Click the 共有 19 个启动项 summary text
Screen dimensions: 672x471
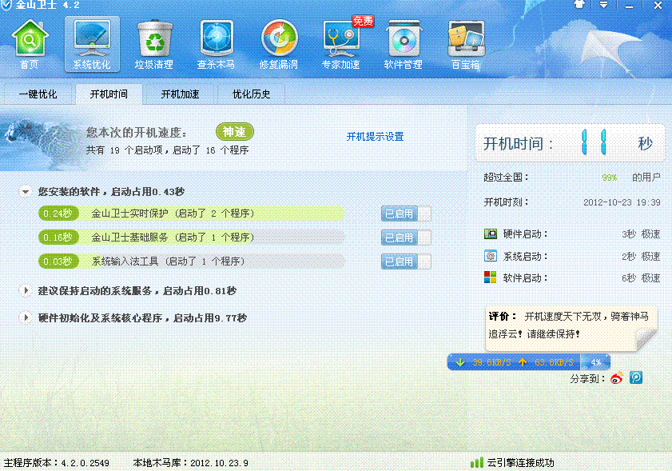167,150
